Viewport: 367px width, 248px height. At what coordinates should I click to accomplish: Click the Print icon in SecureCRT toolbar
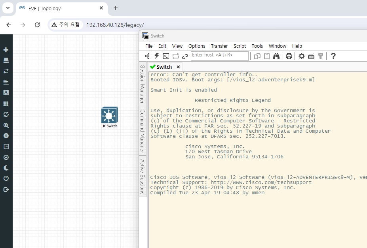tap(289, 56)
